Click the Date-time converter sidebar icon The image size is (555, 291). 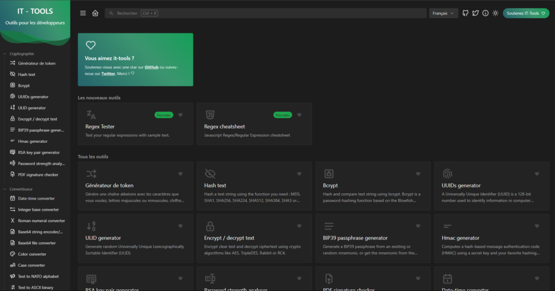(12, 198)
